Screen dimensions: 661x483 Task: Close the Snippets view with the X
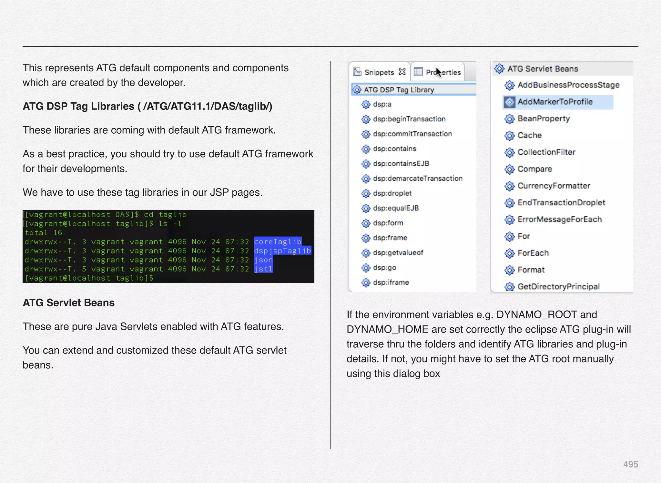pos(402,72)
